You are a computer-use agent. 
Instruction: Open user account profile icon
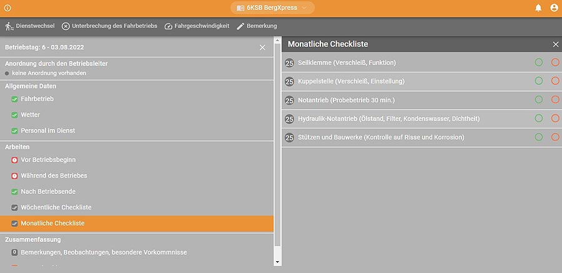(554, 8)
